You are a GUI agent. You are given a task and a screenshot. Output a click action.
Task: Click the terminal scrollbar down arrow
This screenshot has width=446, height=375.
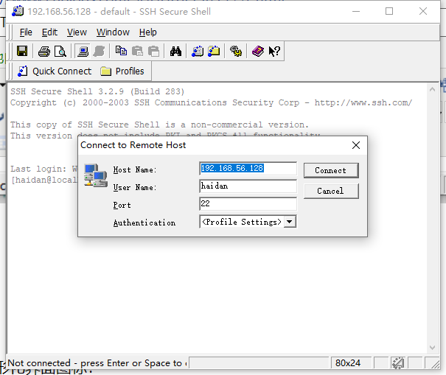pyautogui.click(x=432, y=348)
